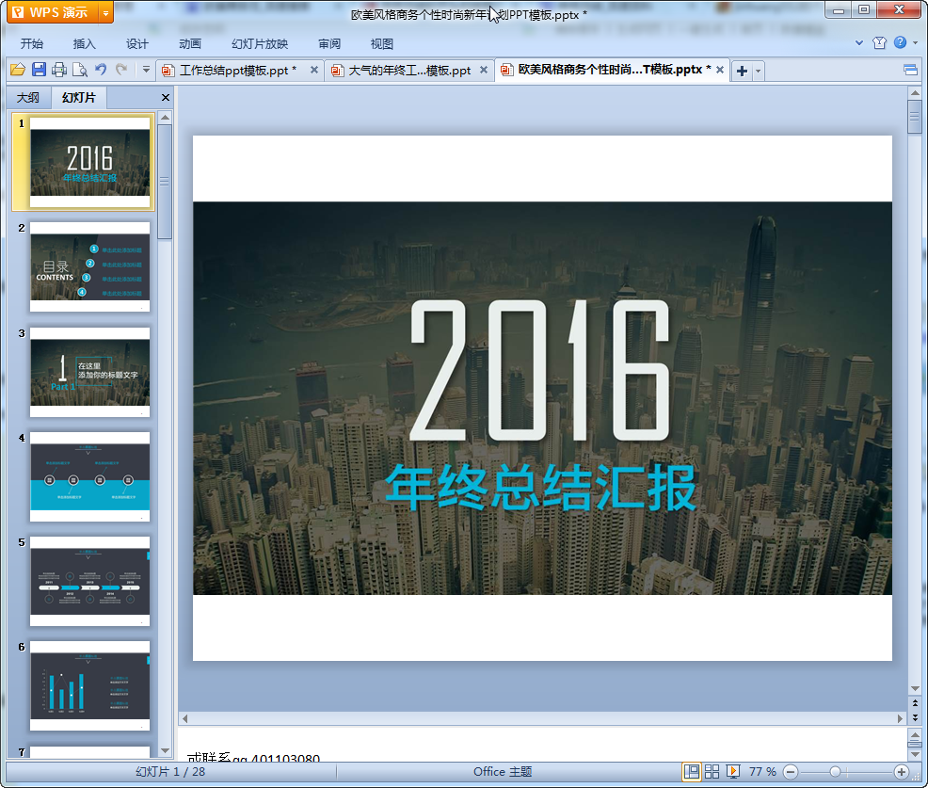Expand the quick access toolbar customize arrow

coord(146,70)
